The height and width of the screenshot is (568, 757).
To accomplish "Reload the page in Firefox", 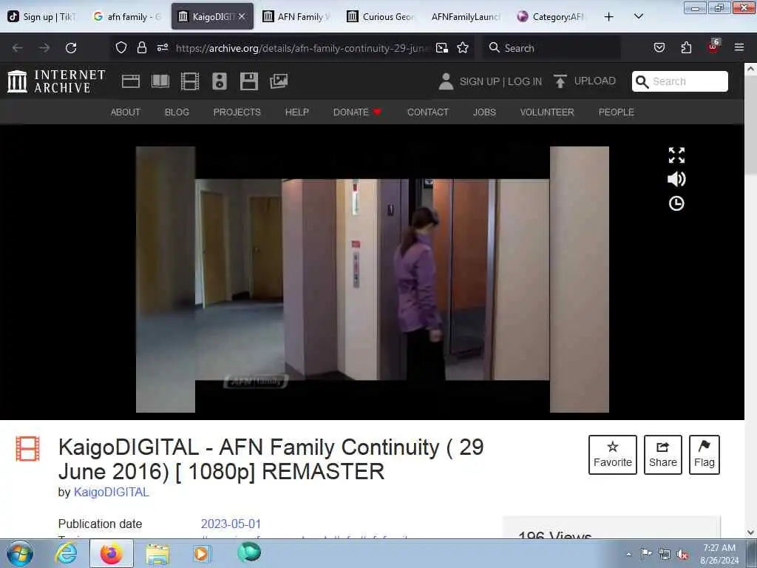I will click(71, 48).
